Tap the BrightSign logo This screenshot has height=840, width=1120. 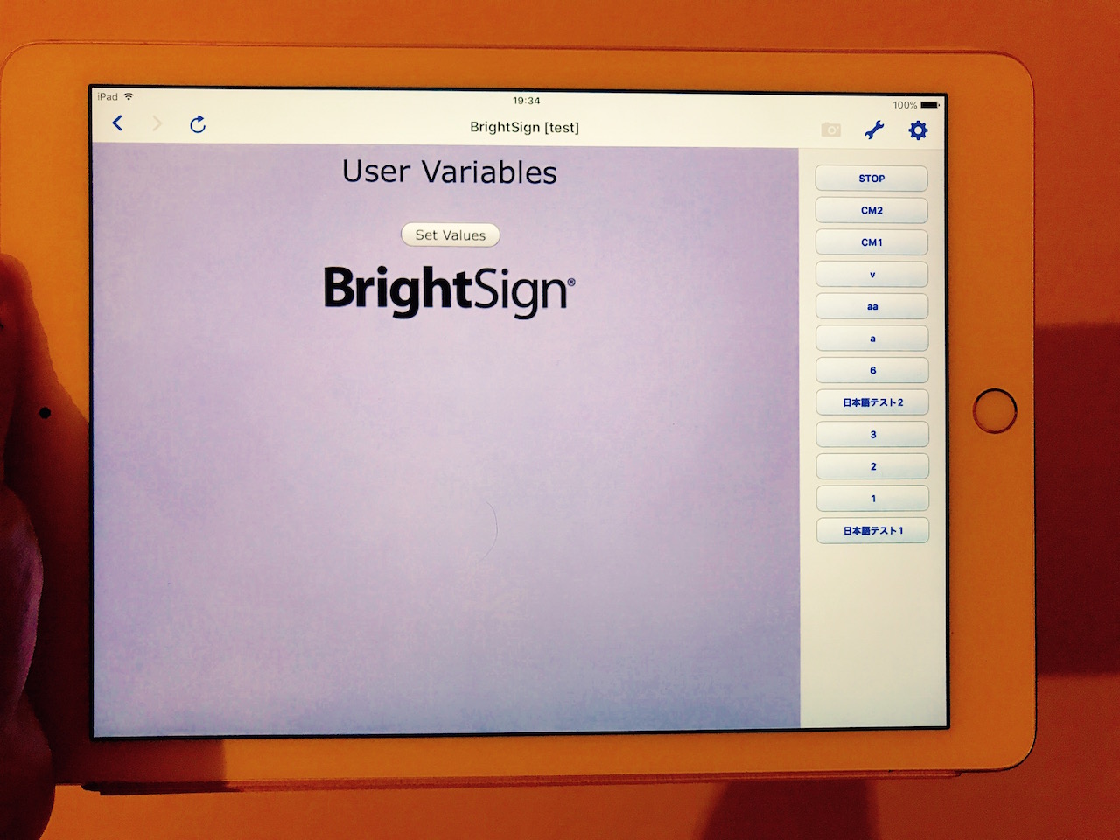coord(449,290)
